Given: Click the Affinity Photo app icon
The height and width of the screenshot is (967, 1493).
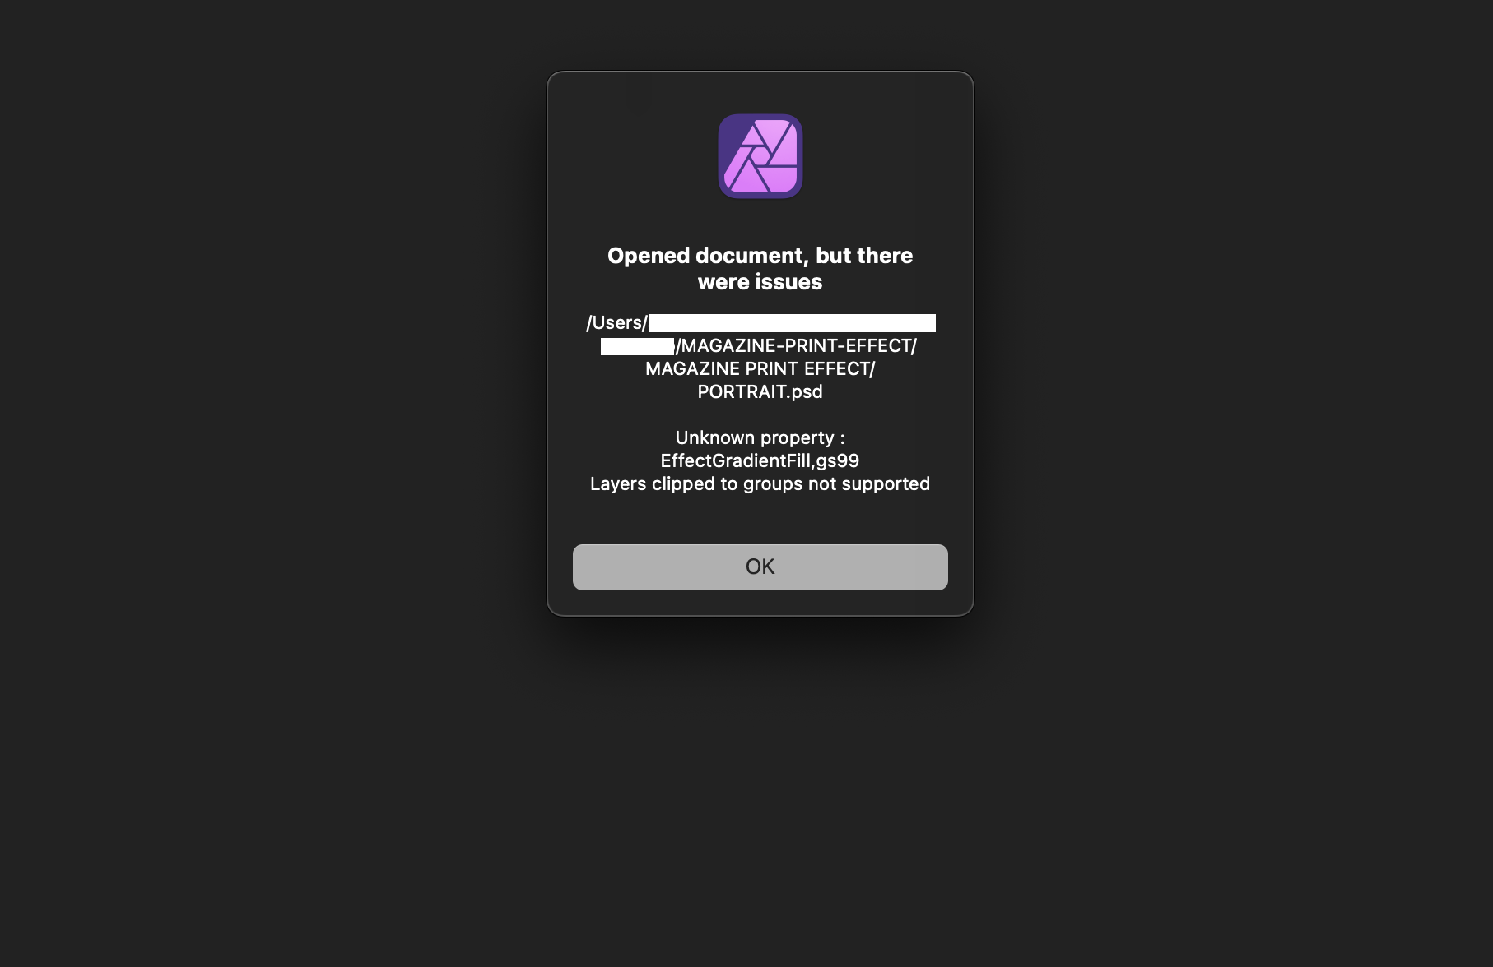Looking at the screenshot, I should (760, 156).
